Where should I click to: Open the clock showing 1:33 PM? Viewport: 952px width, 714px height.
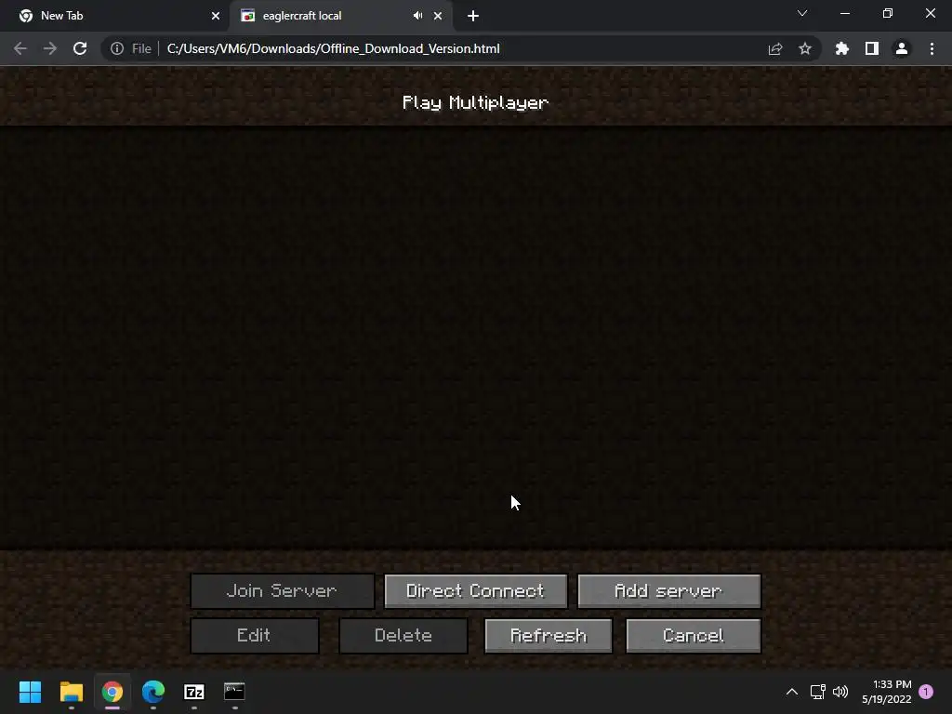[x=887, y=692]
